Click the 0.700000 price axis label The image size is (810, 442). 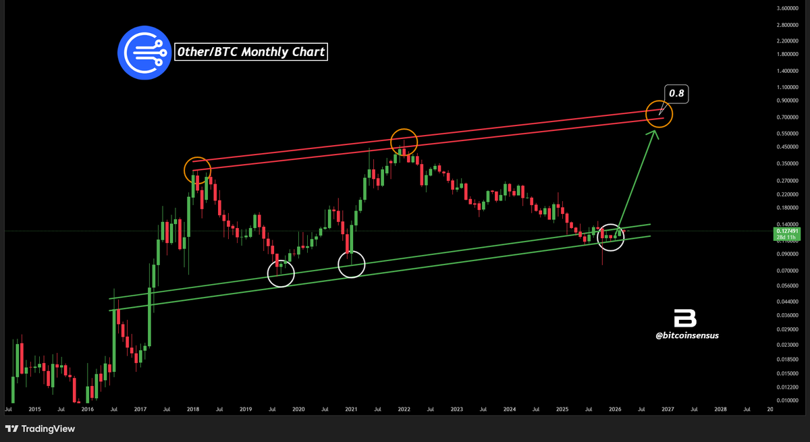click(789, 117)
